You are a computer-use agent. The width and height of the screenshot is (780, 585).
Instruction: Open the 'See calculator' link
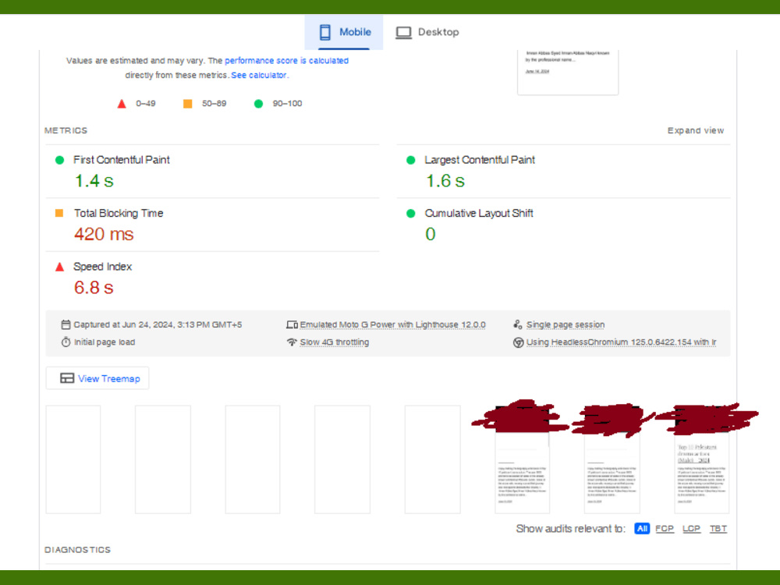point(259,75)
